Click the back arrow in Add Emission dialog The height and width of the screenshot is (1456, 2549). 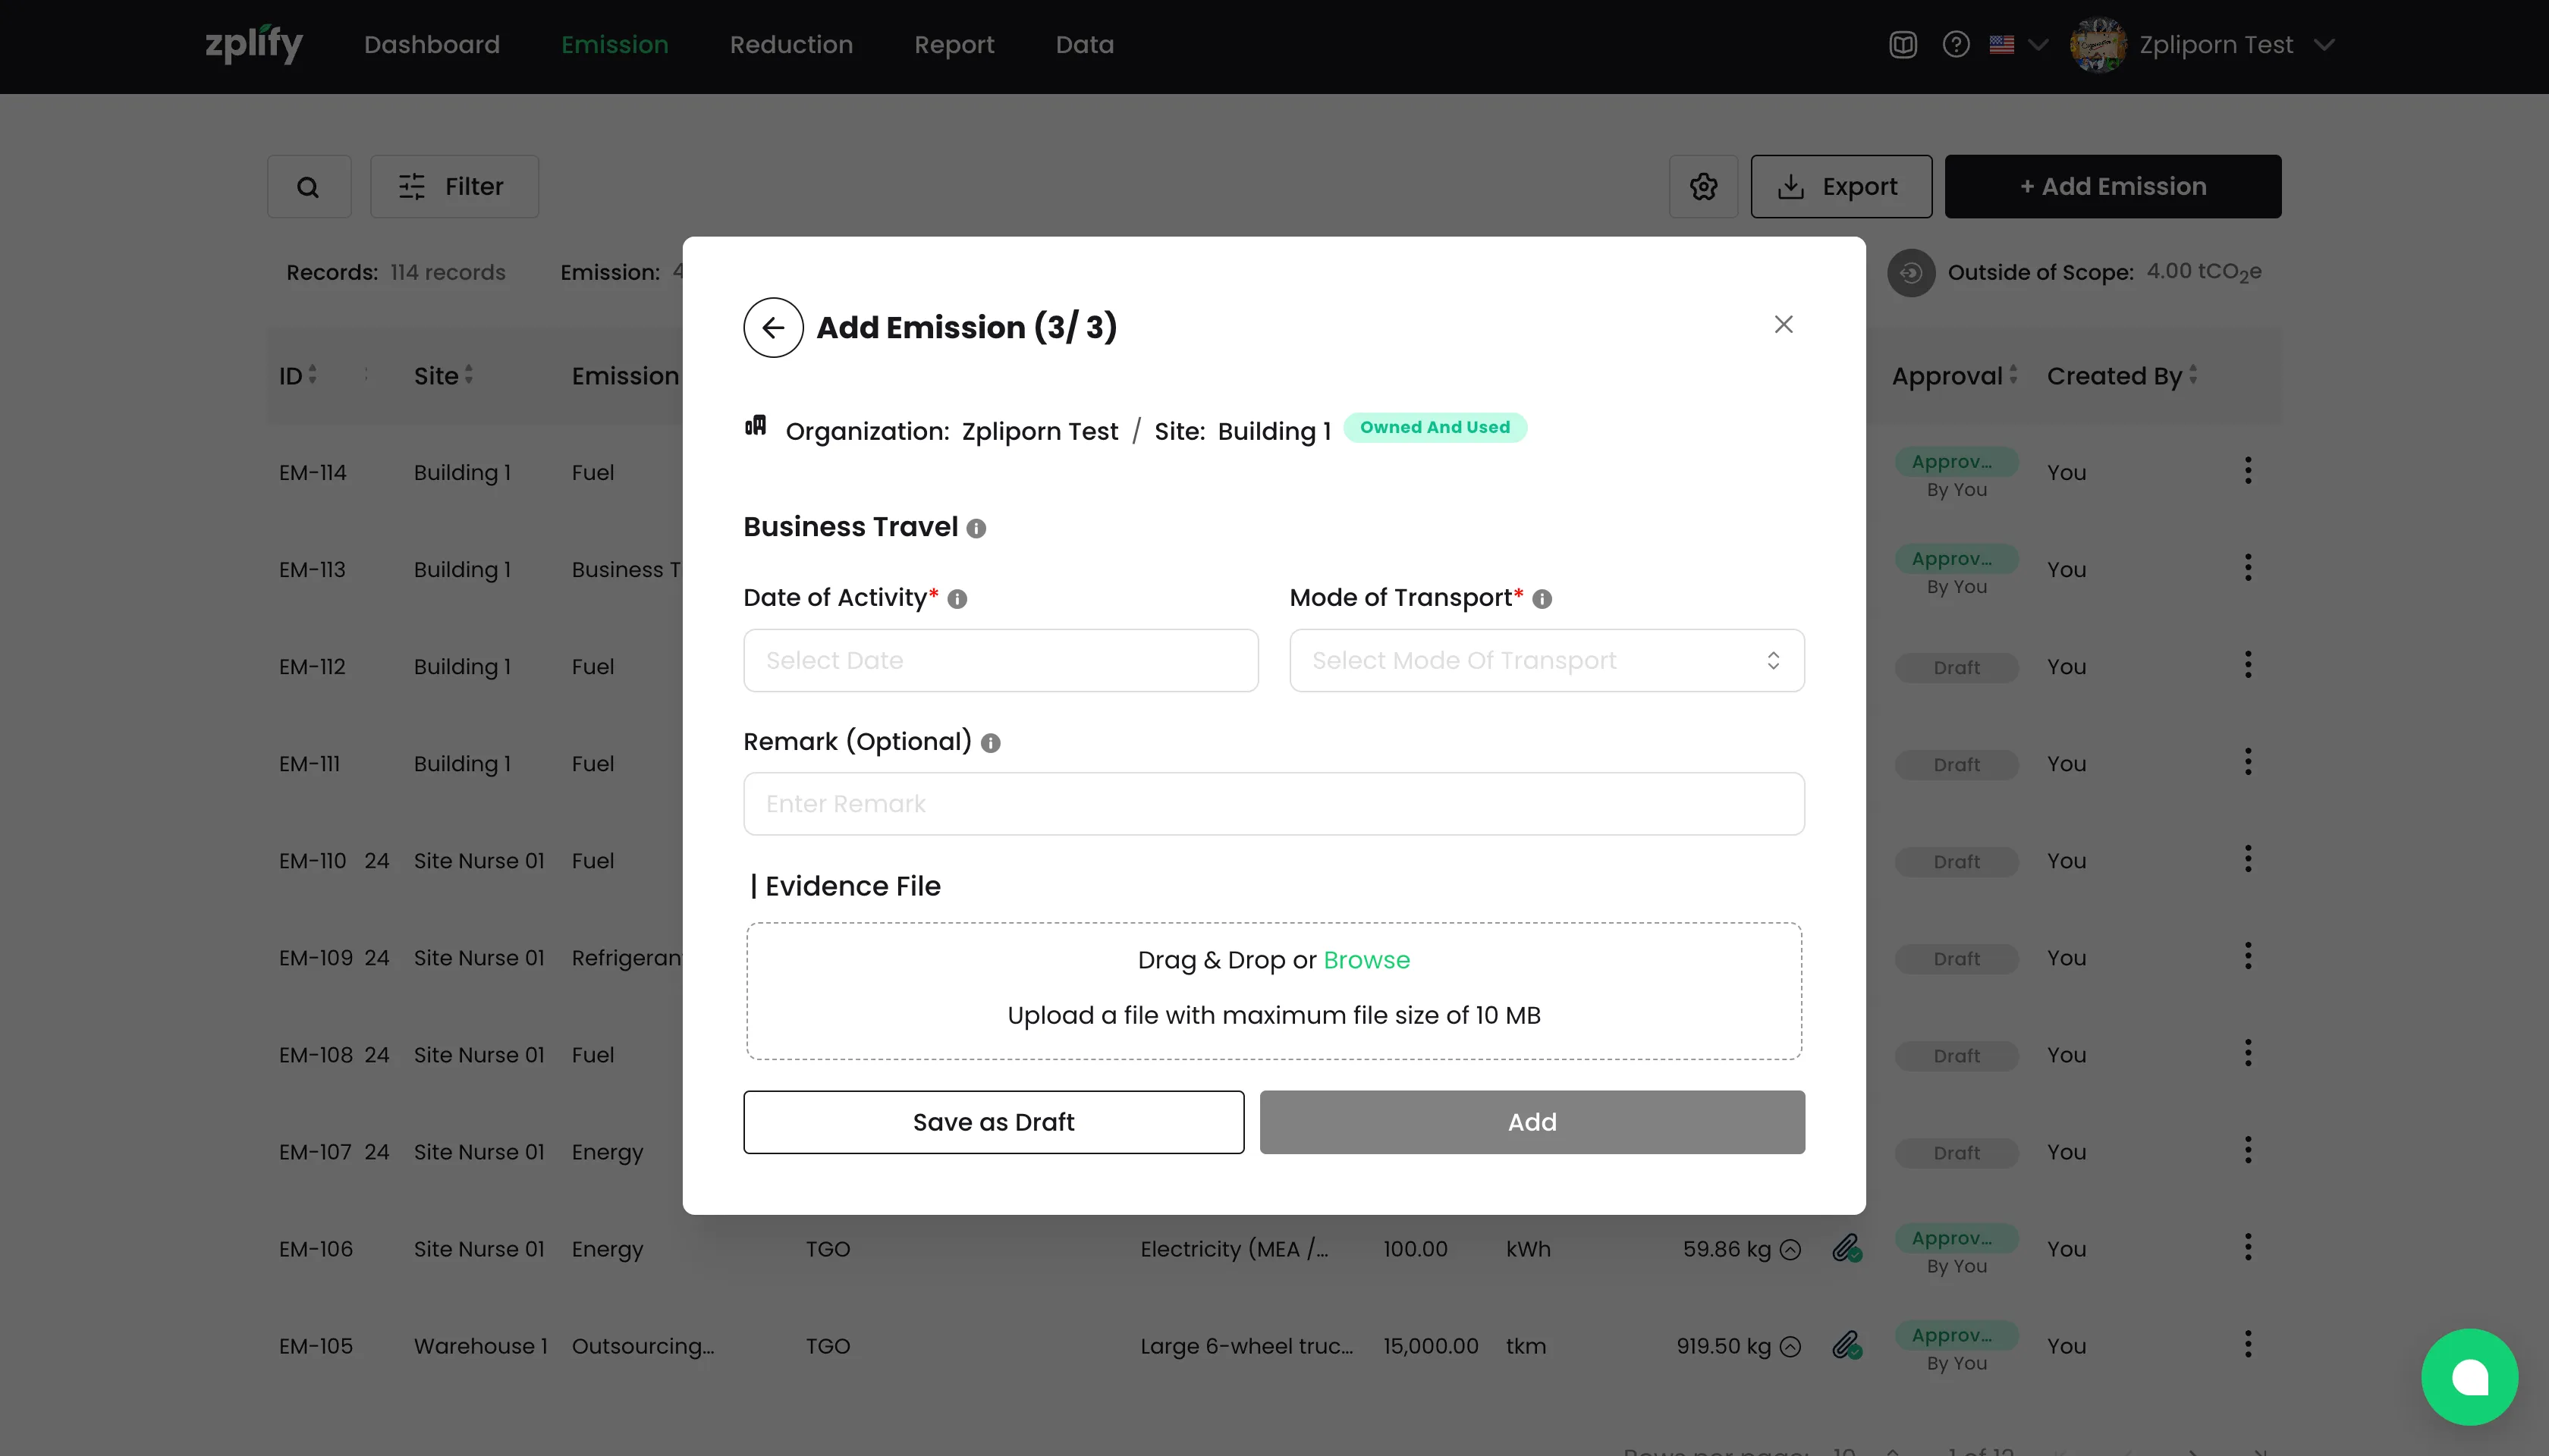[772, 327]
